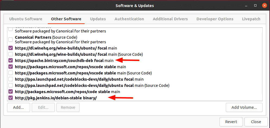
Task: Select the http://packages.microsoft.com/repos/code stable row
Action: point(135,91)
